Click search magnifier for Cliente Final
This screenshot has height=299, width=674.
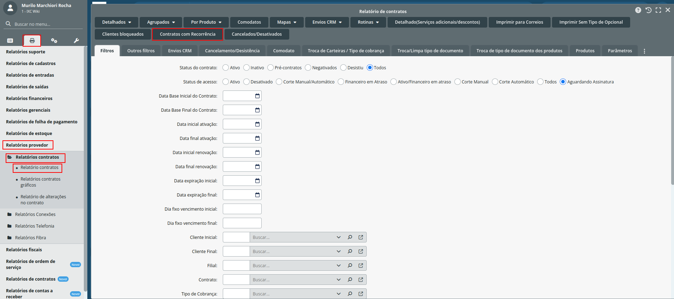pyautogui.click(x=350, y=251)
